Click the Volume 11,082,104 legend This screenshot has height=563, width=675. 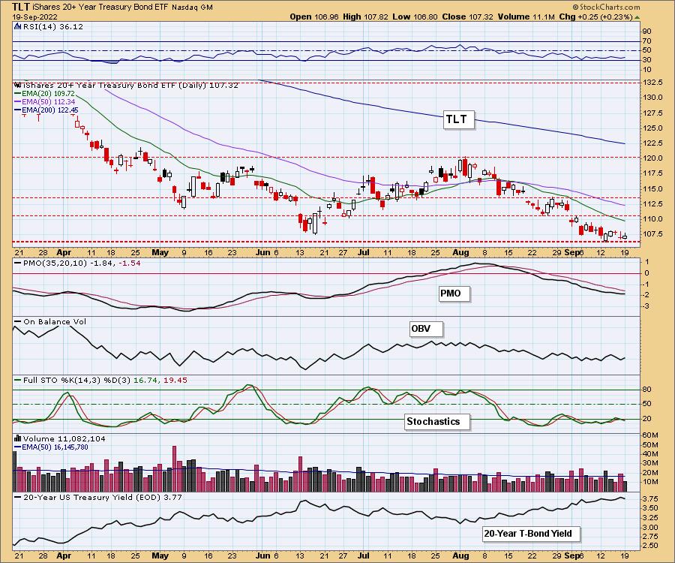point(64,438)
